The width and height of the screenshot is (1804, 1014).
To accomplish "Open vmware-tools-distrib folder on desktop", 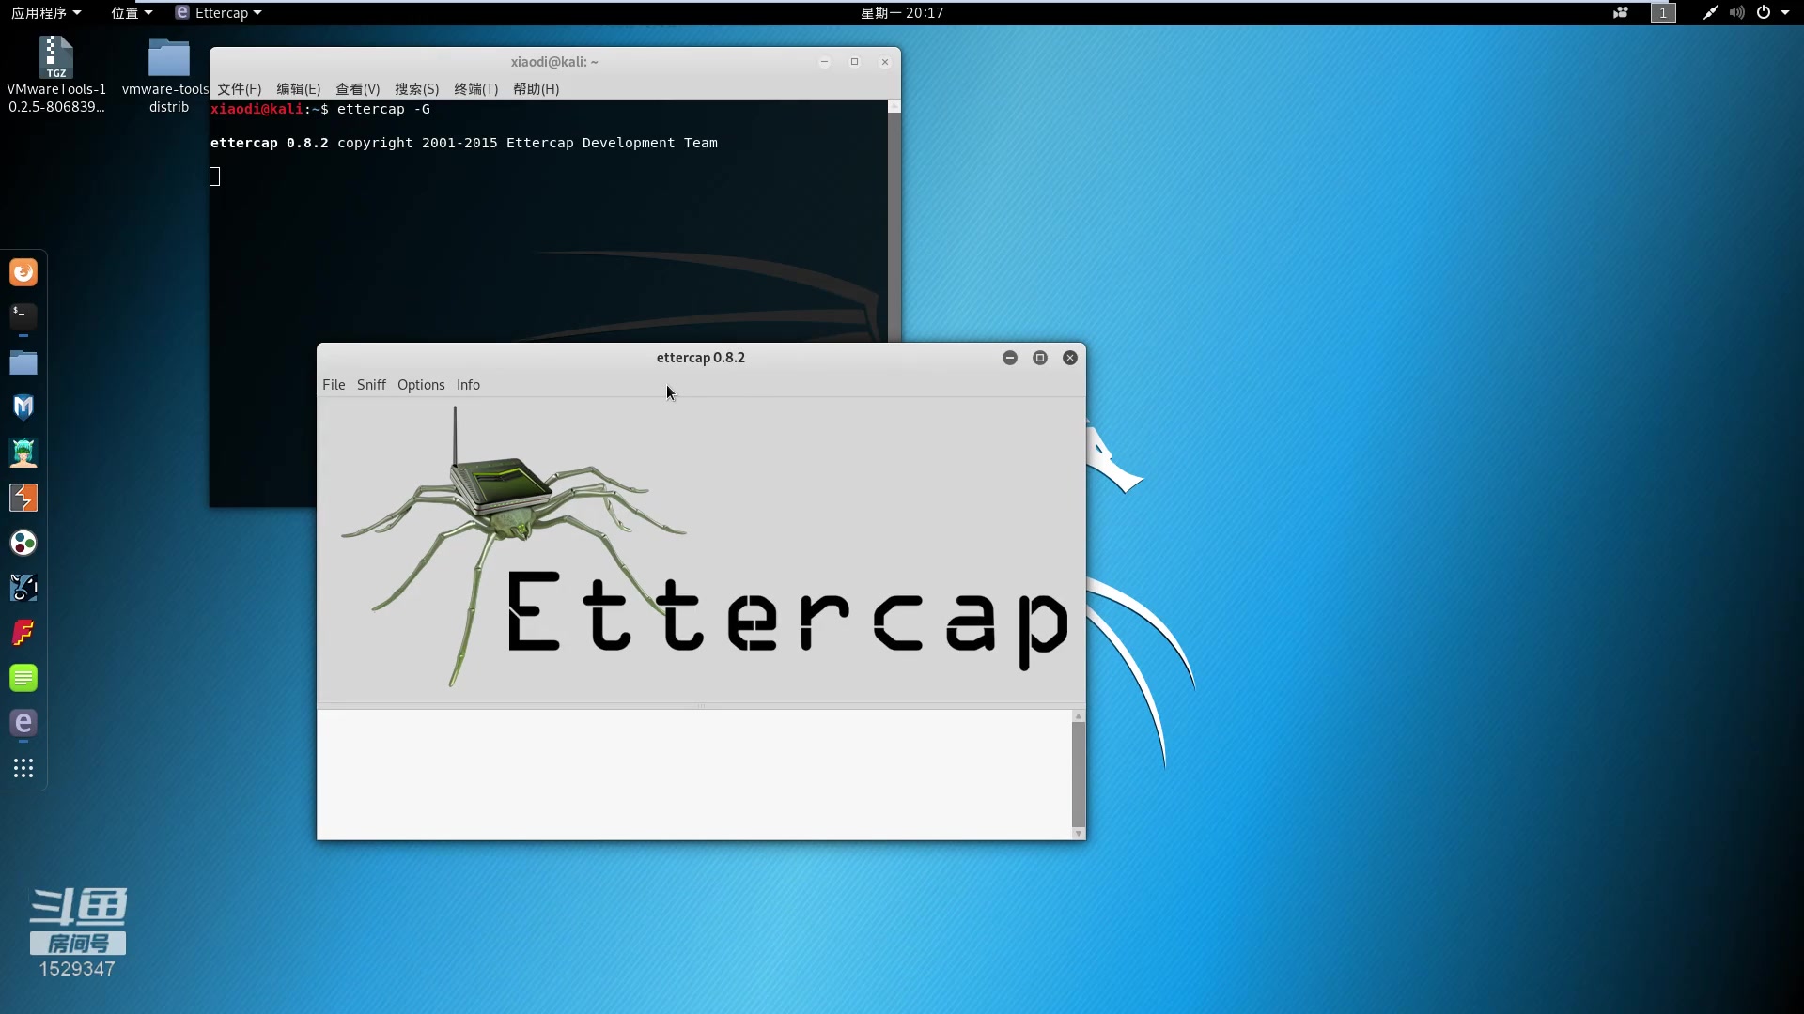I will tap(168, 75).
